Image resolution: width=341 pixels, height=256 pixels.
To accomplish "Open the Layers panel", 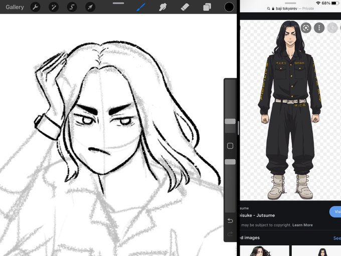I will 207,7.
